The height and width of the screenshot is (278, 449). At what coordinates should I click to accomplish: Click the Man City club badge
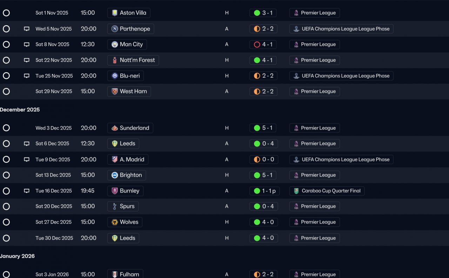(x=115, y=45)
